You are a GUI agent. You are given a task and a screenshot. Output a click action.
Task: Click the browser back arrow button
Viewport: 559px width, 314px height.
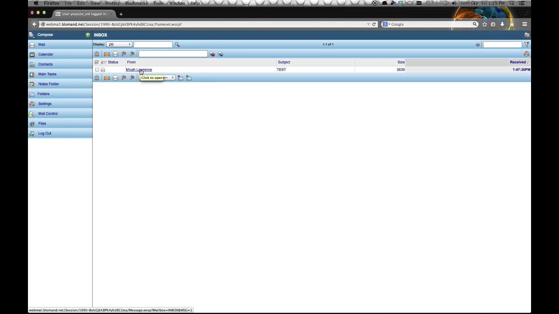(35, 24)
